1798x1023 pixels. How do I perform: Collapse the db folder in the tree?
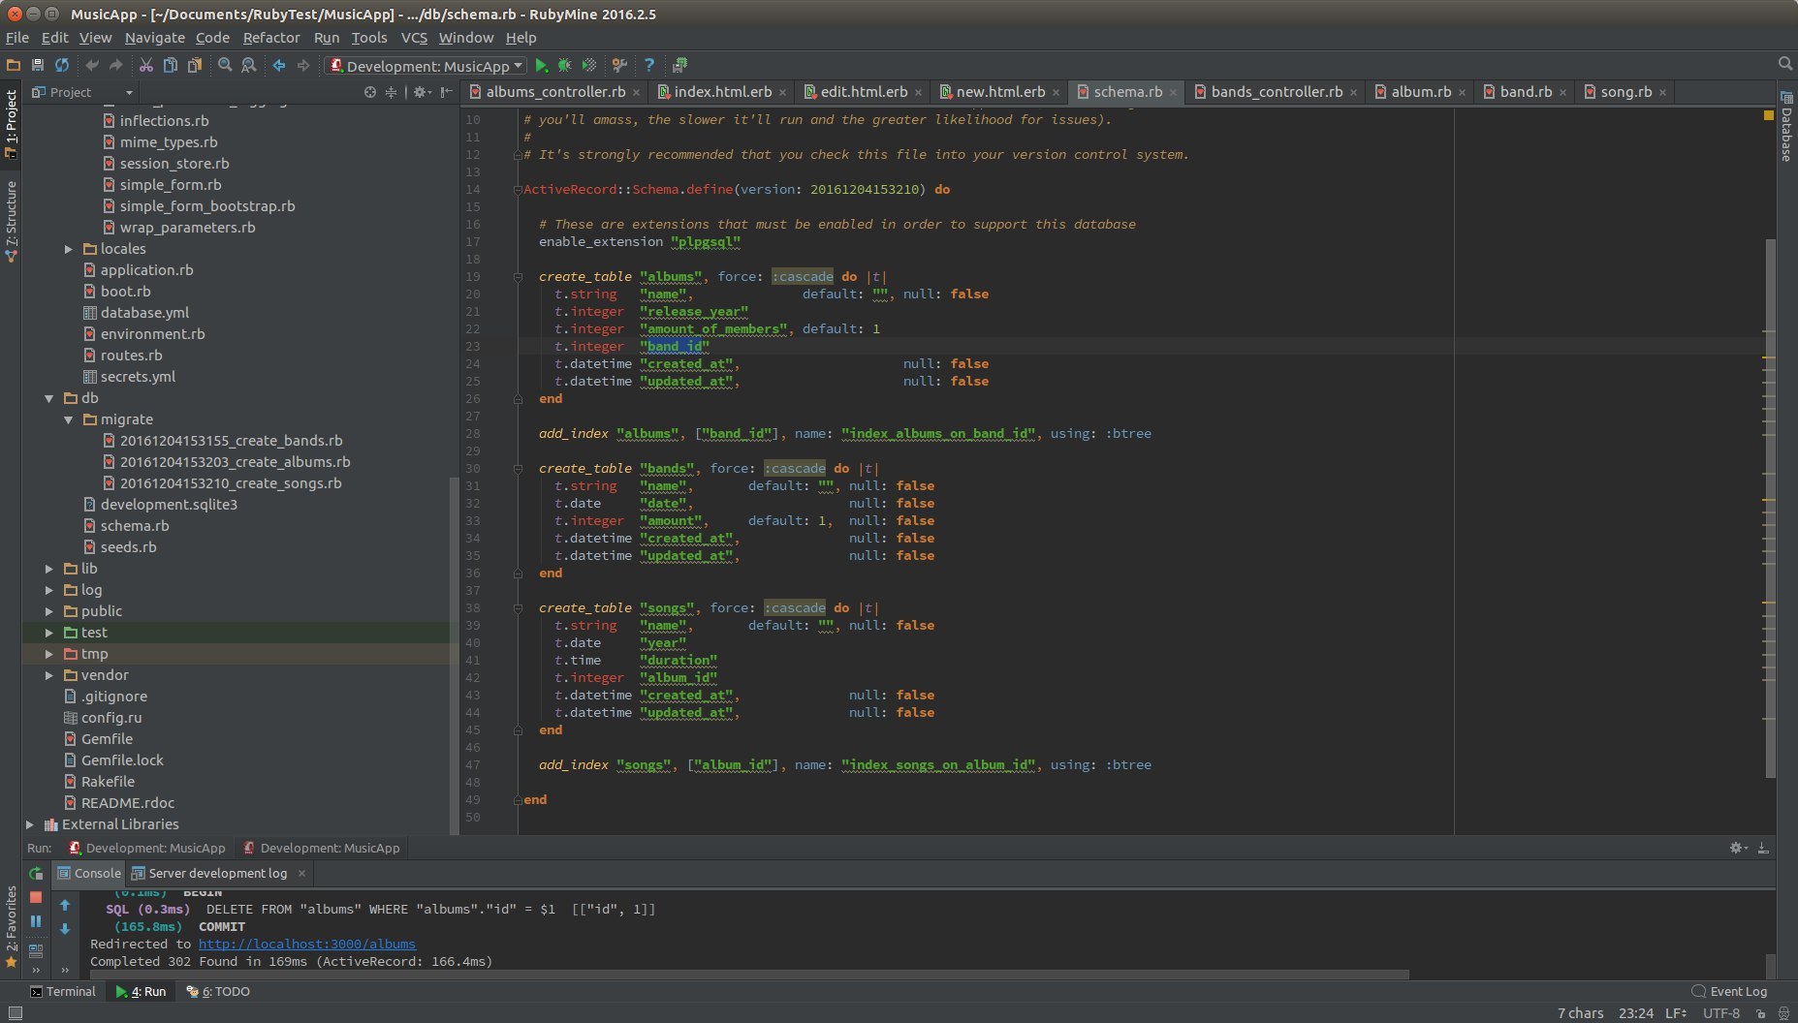pos(49,398)
